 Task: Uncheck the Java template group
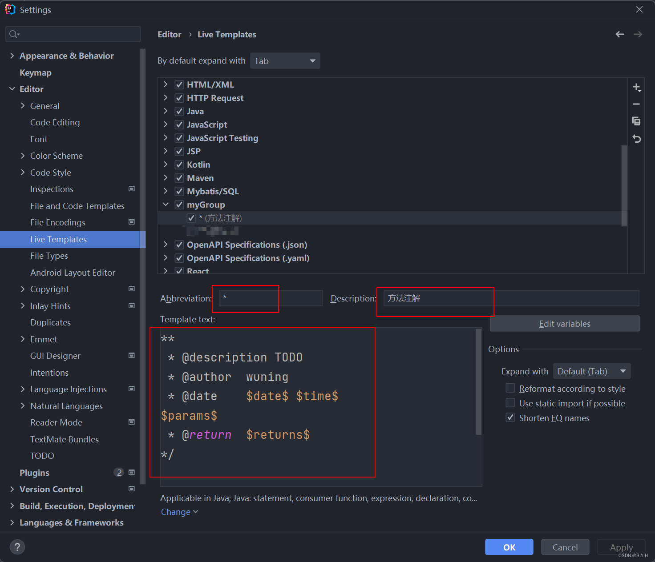click(179, 111)
